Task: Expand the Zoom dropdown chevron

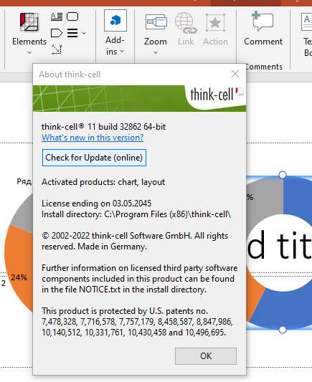Action: [156, 52]
